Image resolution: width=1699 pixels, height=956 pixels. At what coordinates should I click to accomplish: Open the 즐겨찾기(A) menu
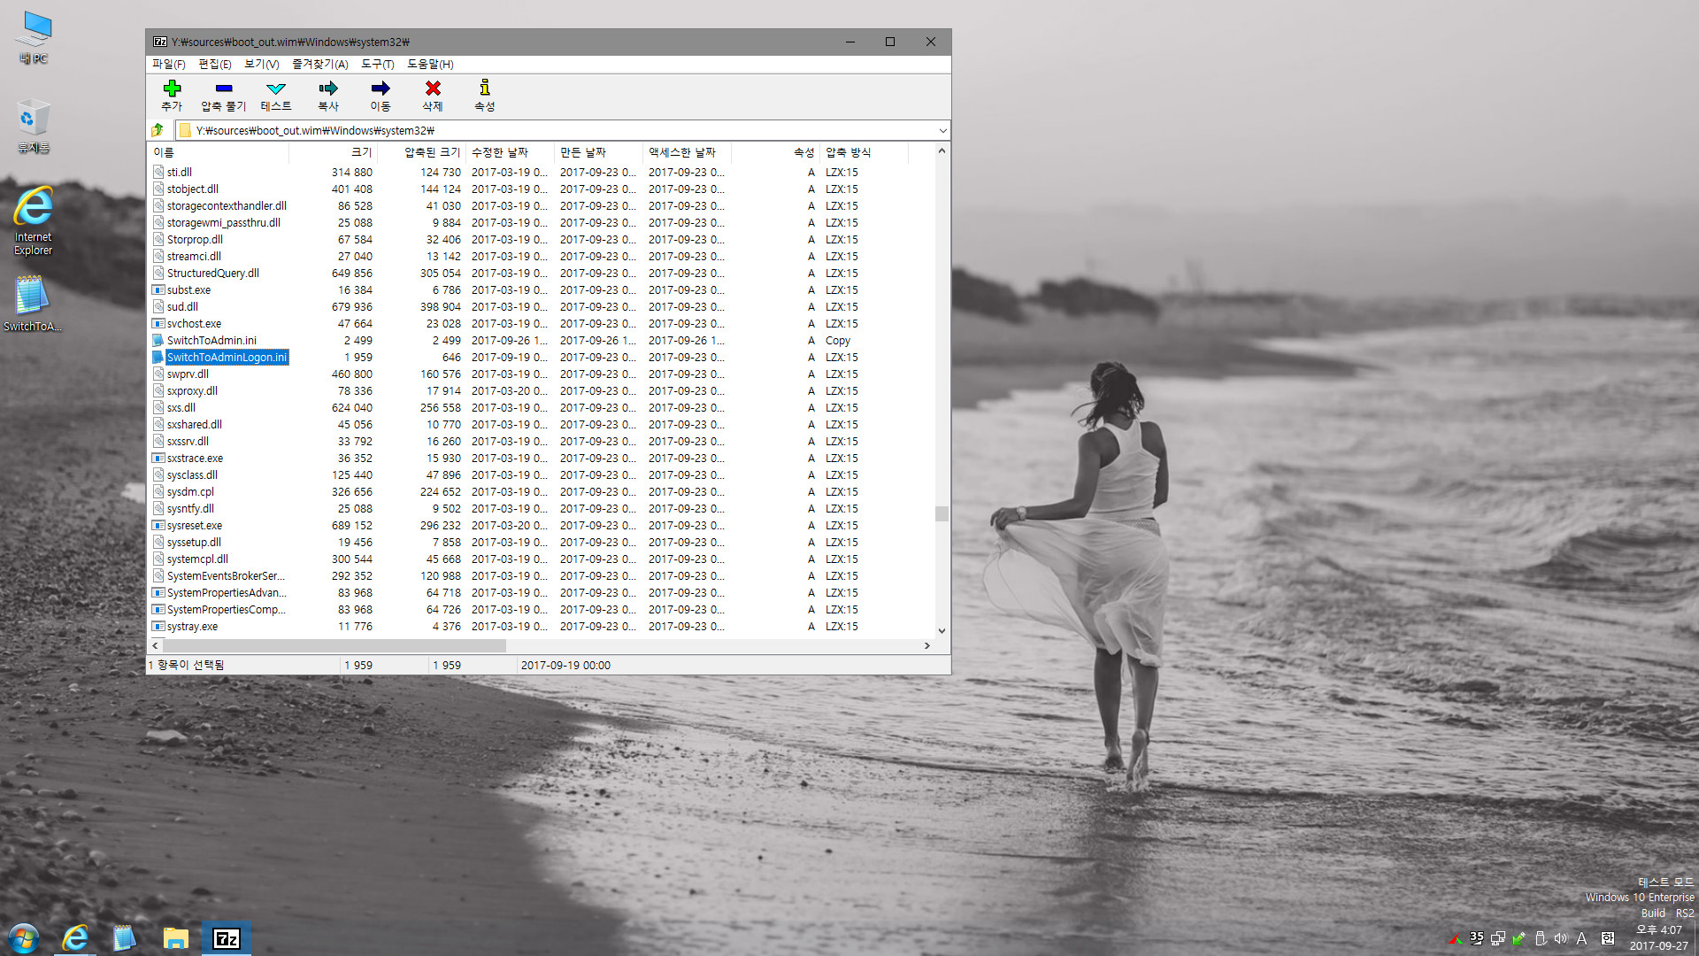click(320, 64)
